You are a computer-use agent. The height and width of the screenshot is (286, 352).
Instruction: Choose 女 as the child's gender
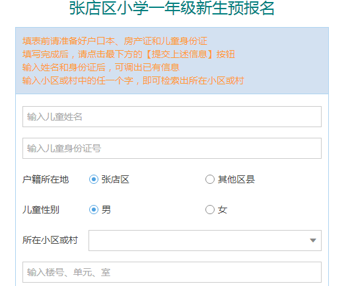(x=210, y=210)
